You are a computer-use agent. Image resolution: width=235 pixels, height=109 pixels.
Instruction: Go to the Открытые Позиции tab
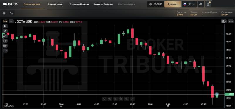[79, 4]
